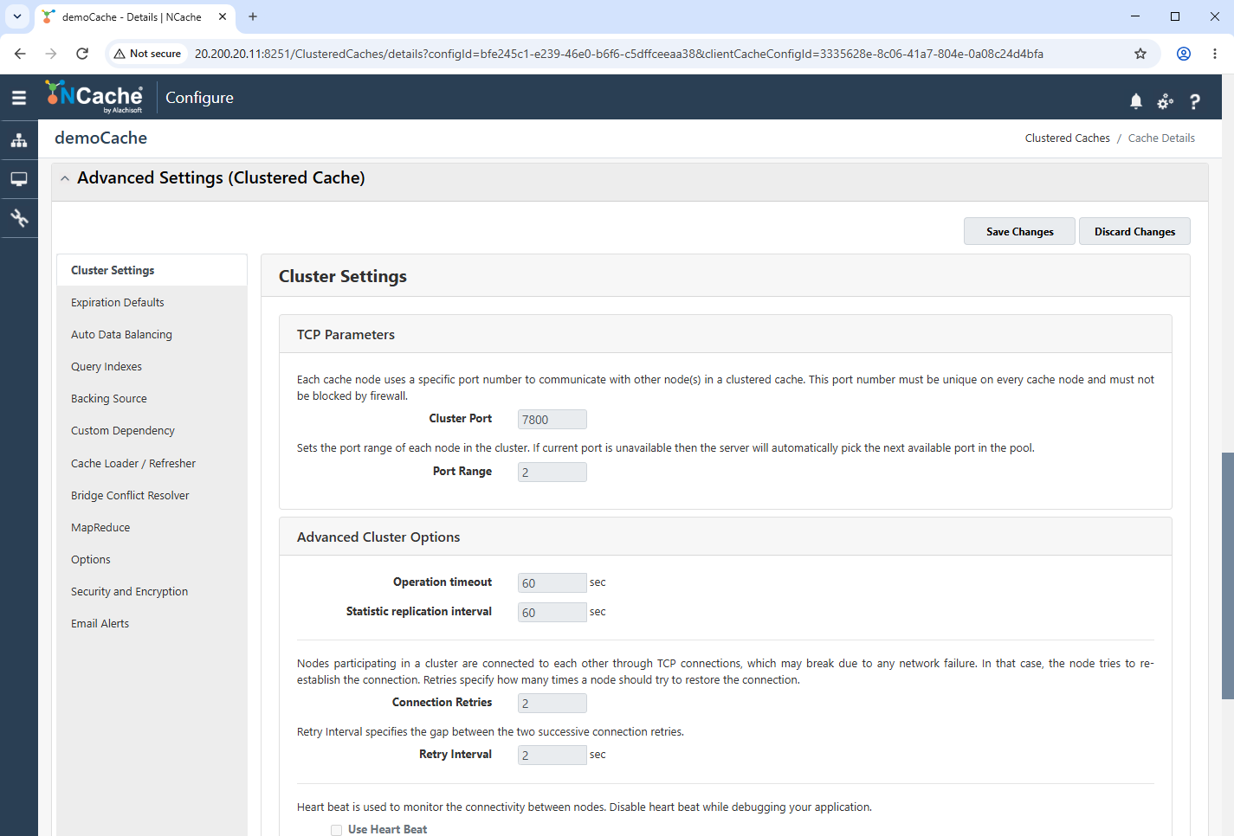Click the Cache Details breadcrumb
1234x836 pixels.
[x=1161, y=138]
